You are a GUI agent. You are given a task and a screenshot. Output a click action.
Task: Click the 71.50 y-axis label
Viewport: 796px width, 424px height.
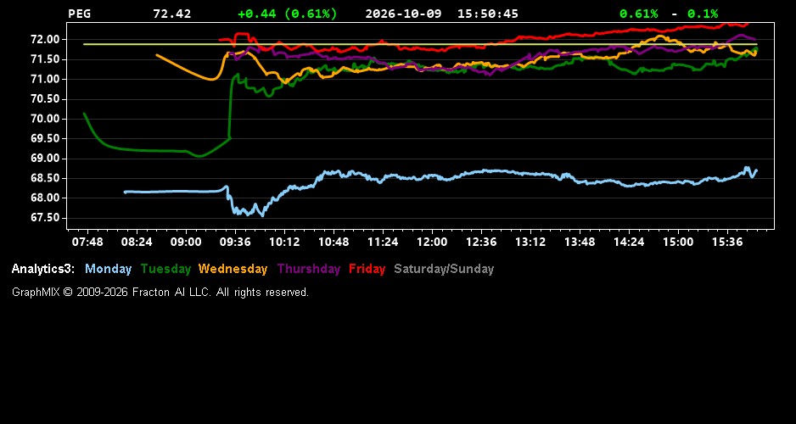47,59
